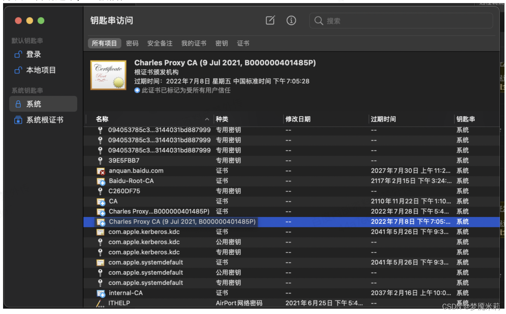This screenshot has width=506, height=314.
Task: Select the ITHELP row name
Action: pos(119,303)
